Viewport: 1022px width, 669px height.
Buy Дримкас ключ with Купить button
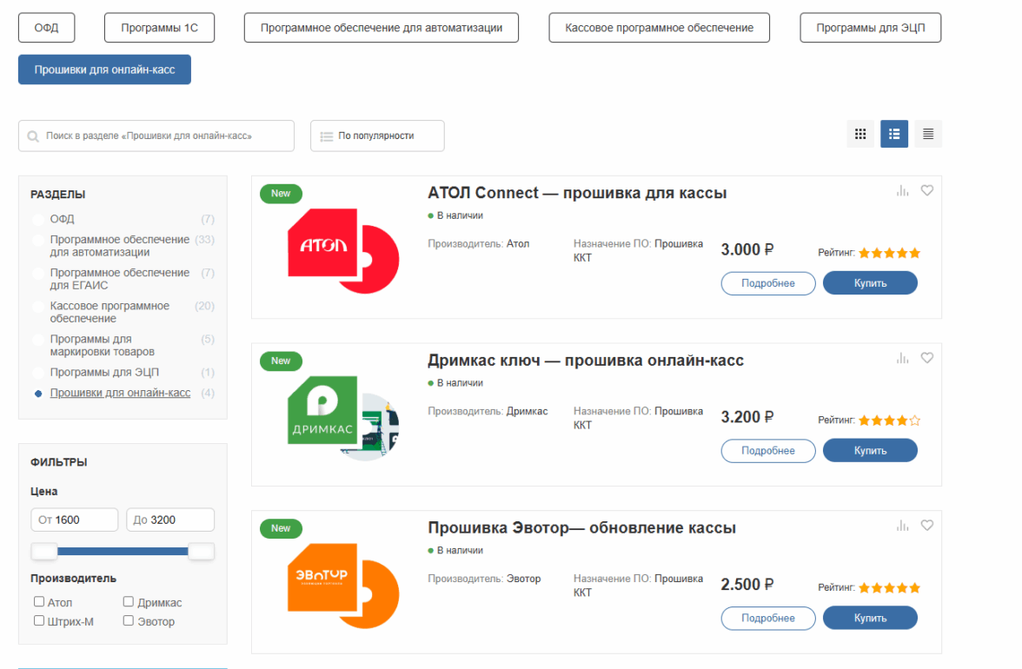[870, 451]
